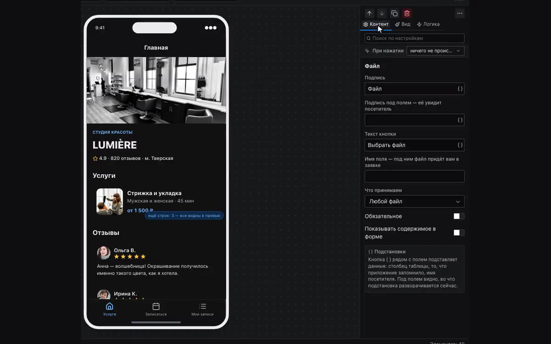551x344 pixels.
Task: Tap the Мои записи tab in phone preview
Action: pyautogui.click(x=202, y=309)
